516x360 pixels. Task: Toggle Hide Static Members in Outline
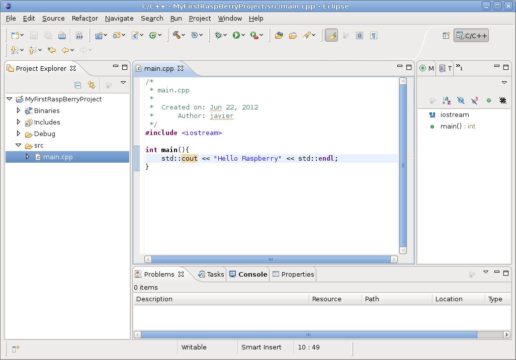(x=474, y=100)
